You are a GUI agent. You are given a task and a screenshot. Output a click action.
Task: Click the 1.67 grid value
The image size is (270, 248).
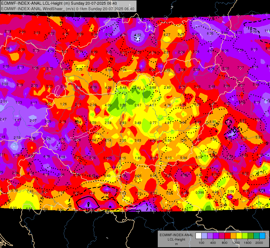(x=18, y=120)
